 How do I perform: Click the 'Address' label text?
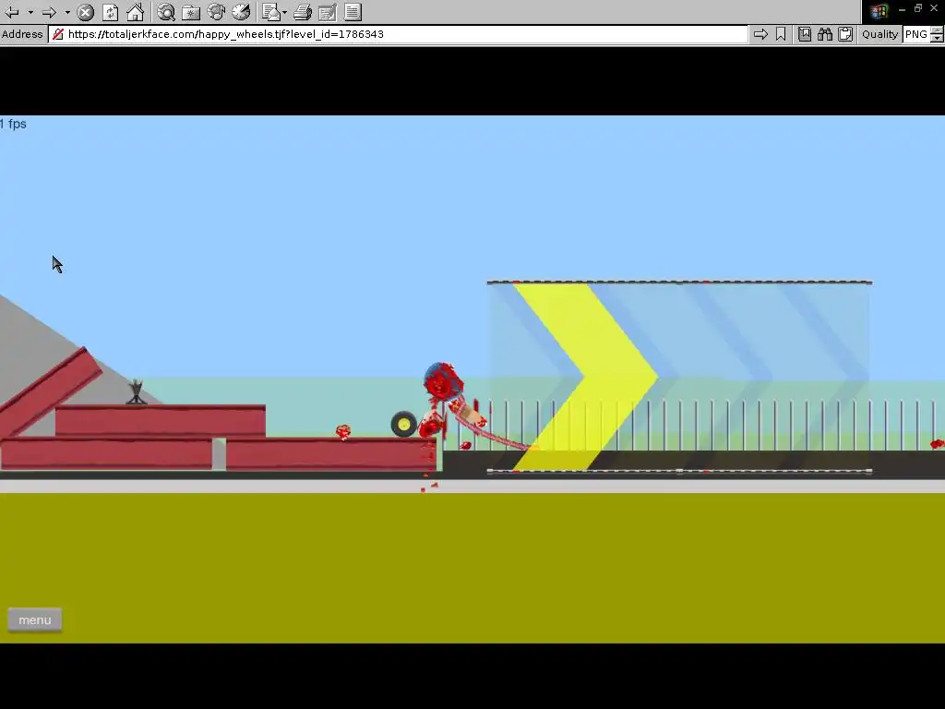(22, 34)
